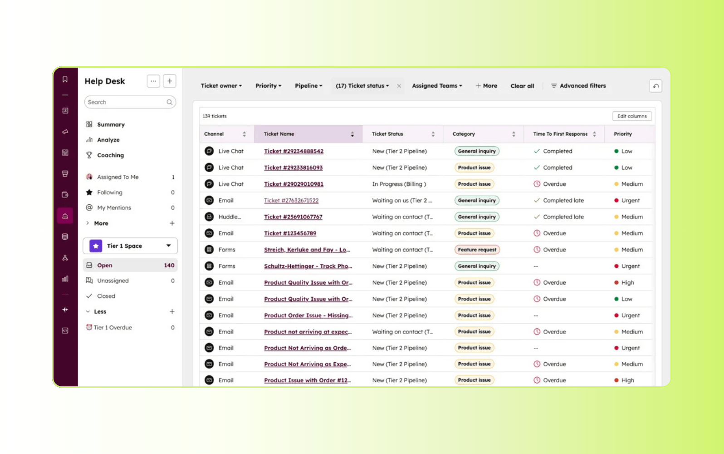Click the Feature request category tag
This screenshot has width=724, height=454.
(x=477, y=250)
